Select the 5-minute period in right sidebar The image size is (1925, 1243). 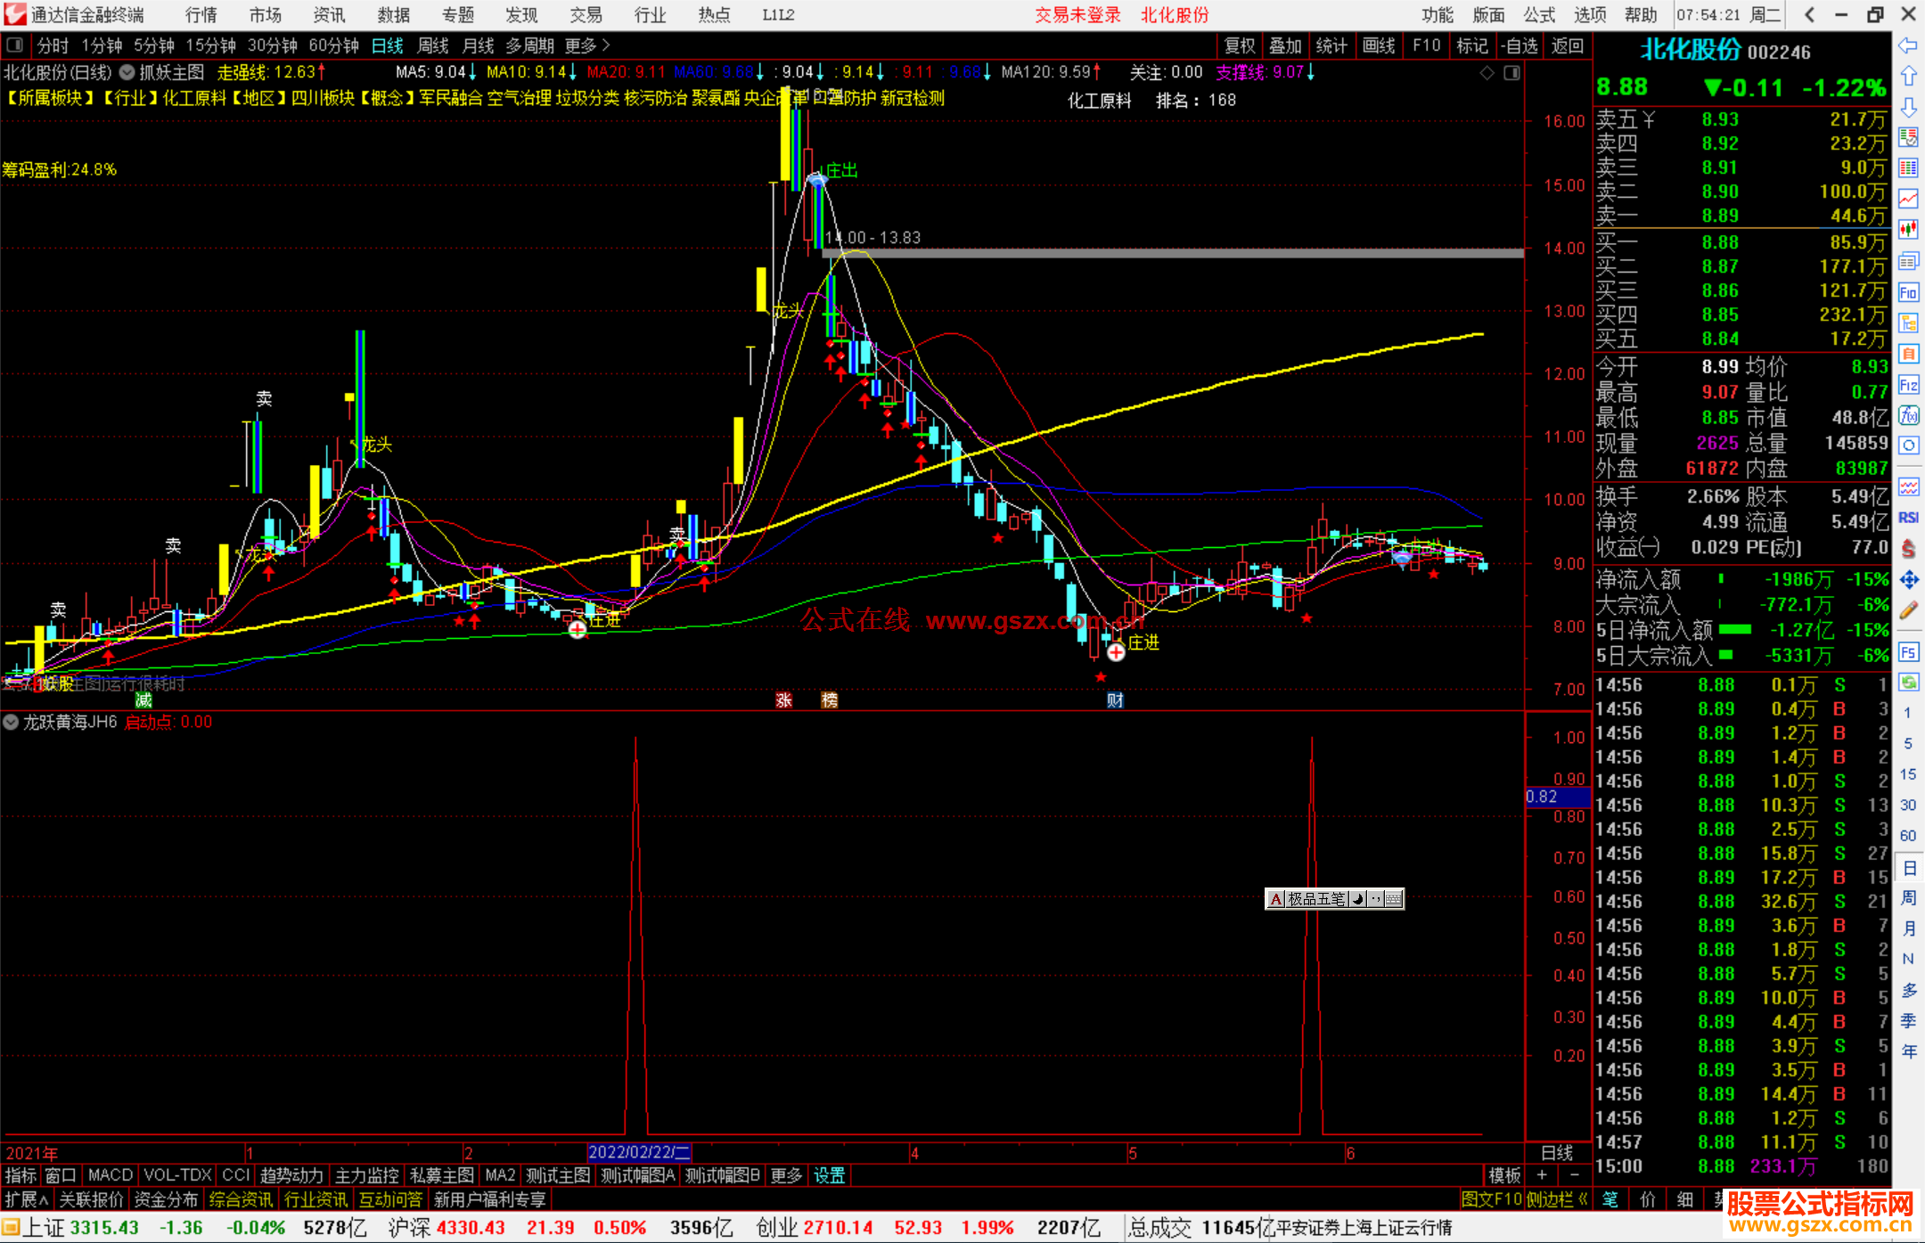(x=1907, y=743)
